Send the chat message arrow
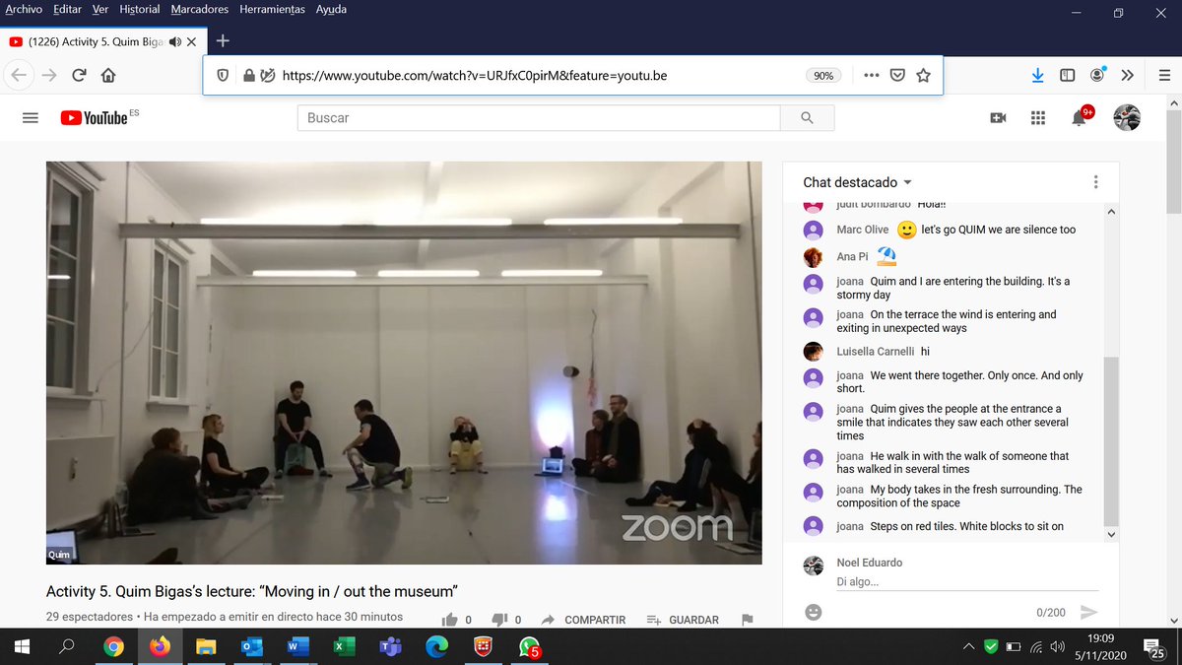Image resolution: width=1182 pixels, height=665 pixels. (1088, 612)
